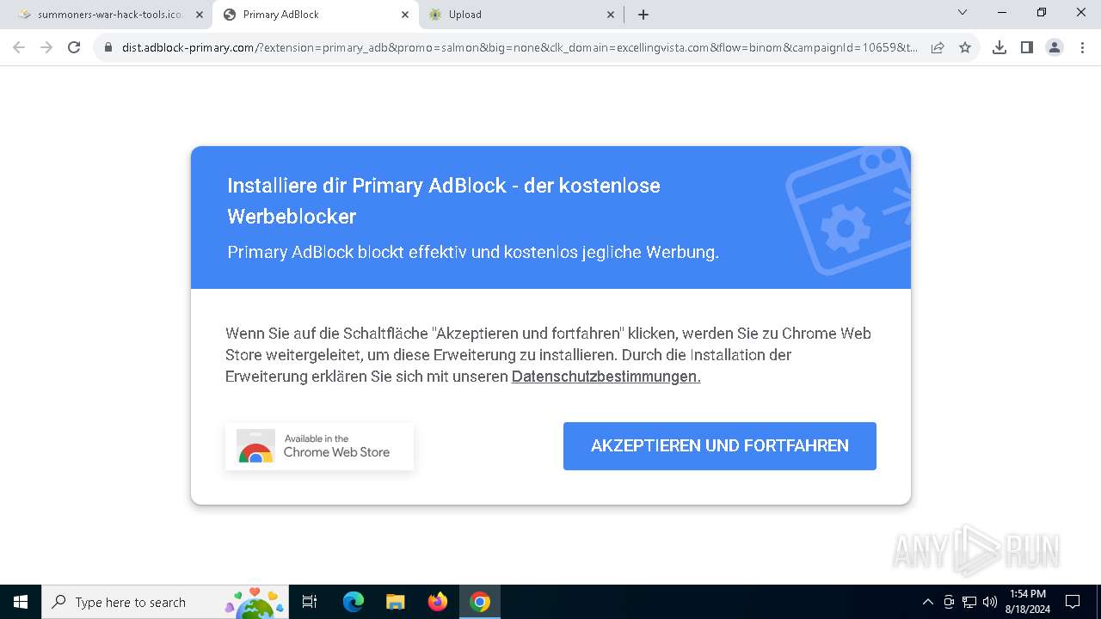Open the taskbar clock and date

pos(1028,602)
